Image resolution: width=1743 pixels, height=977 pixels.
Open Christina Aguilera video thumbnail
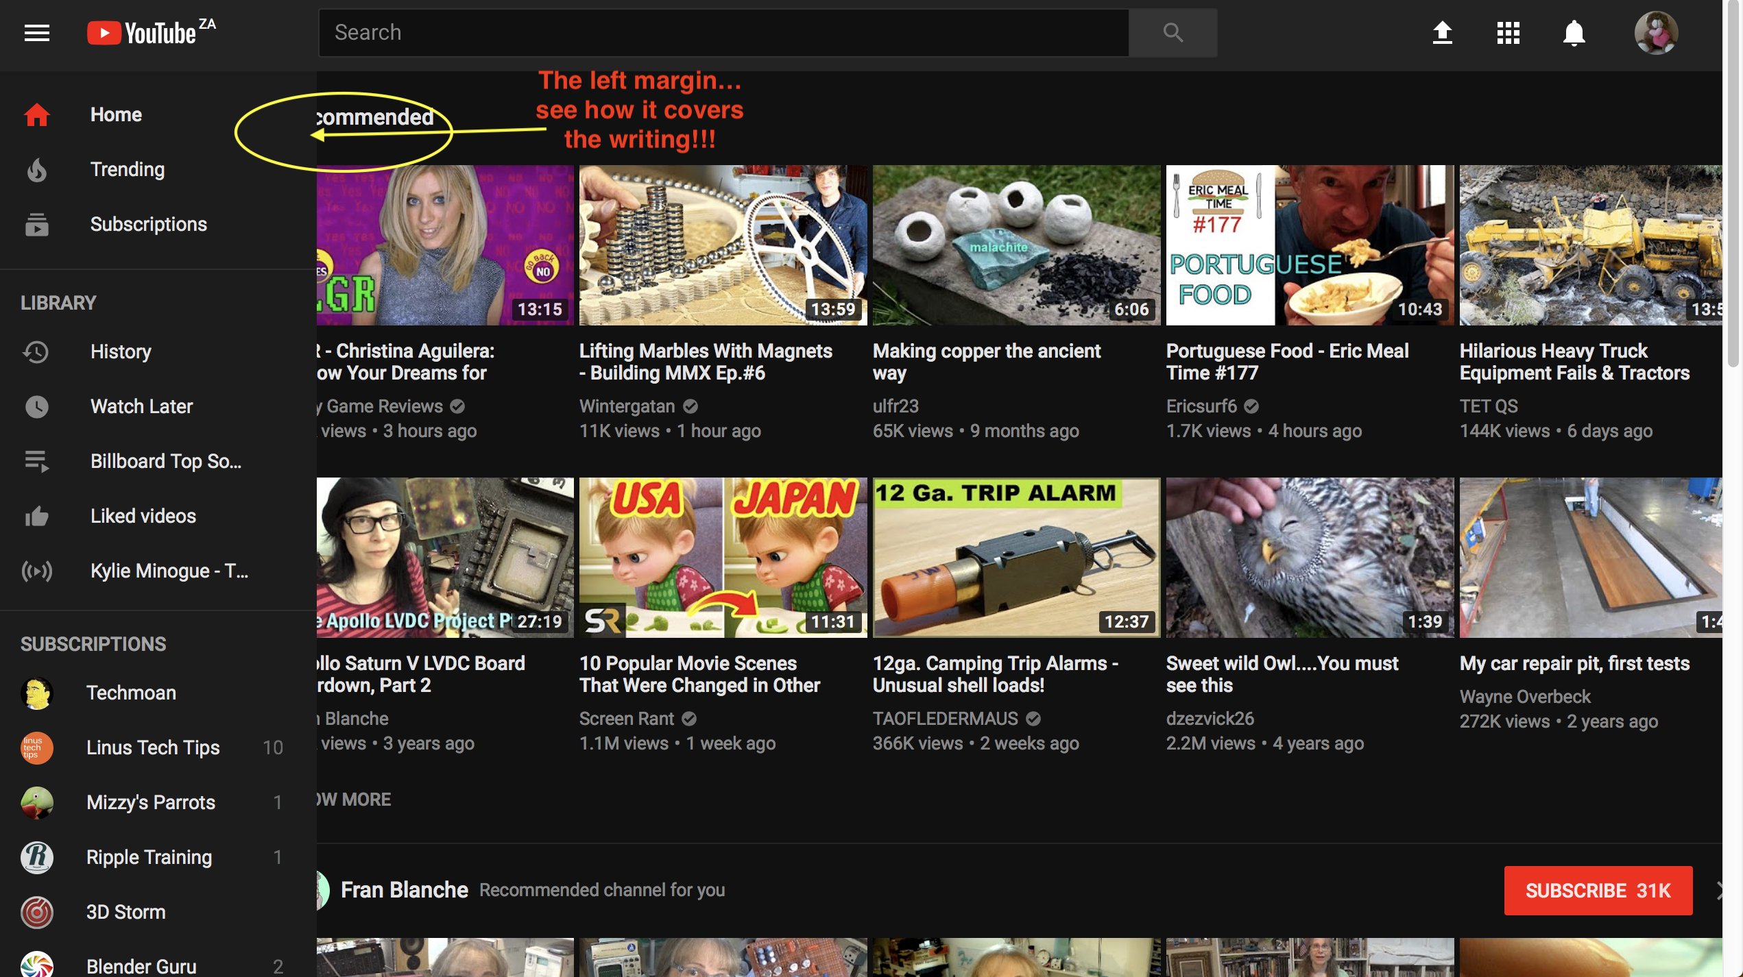click(x=445, y=245)
